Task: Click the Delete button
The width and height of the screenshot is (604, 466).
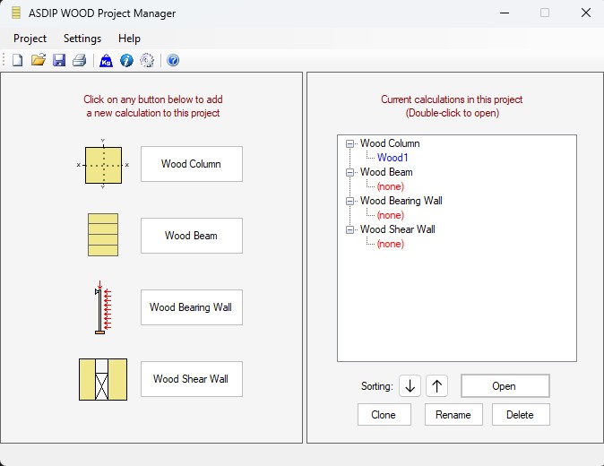Action: tap(521, 415)
